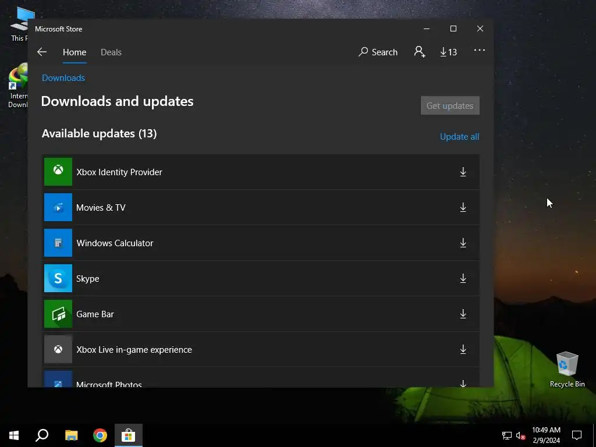Screen dimensions: 596x447
Task: Download the Microsoft Photos update
Action: click(x=463, y=383)
